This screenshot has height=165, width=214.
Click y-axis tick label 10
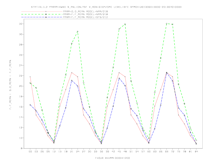[x=21, y=138]
